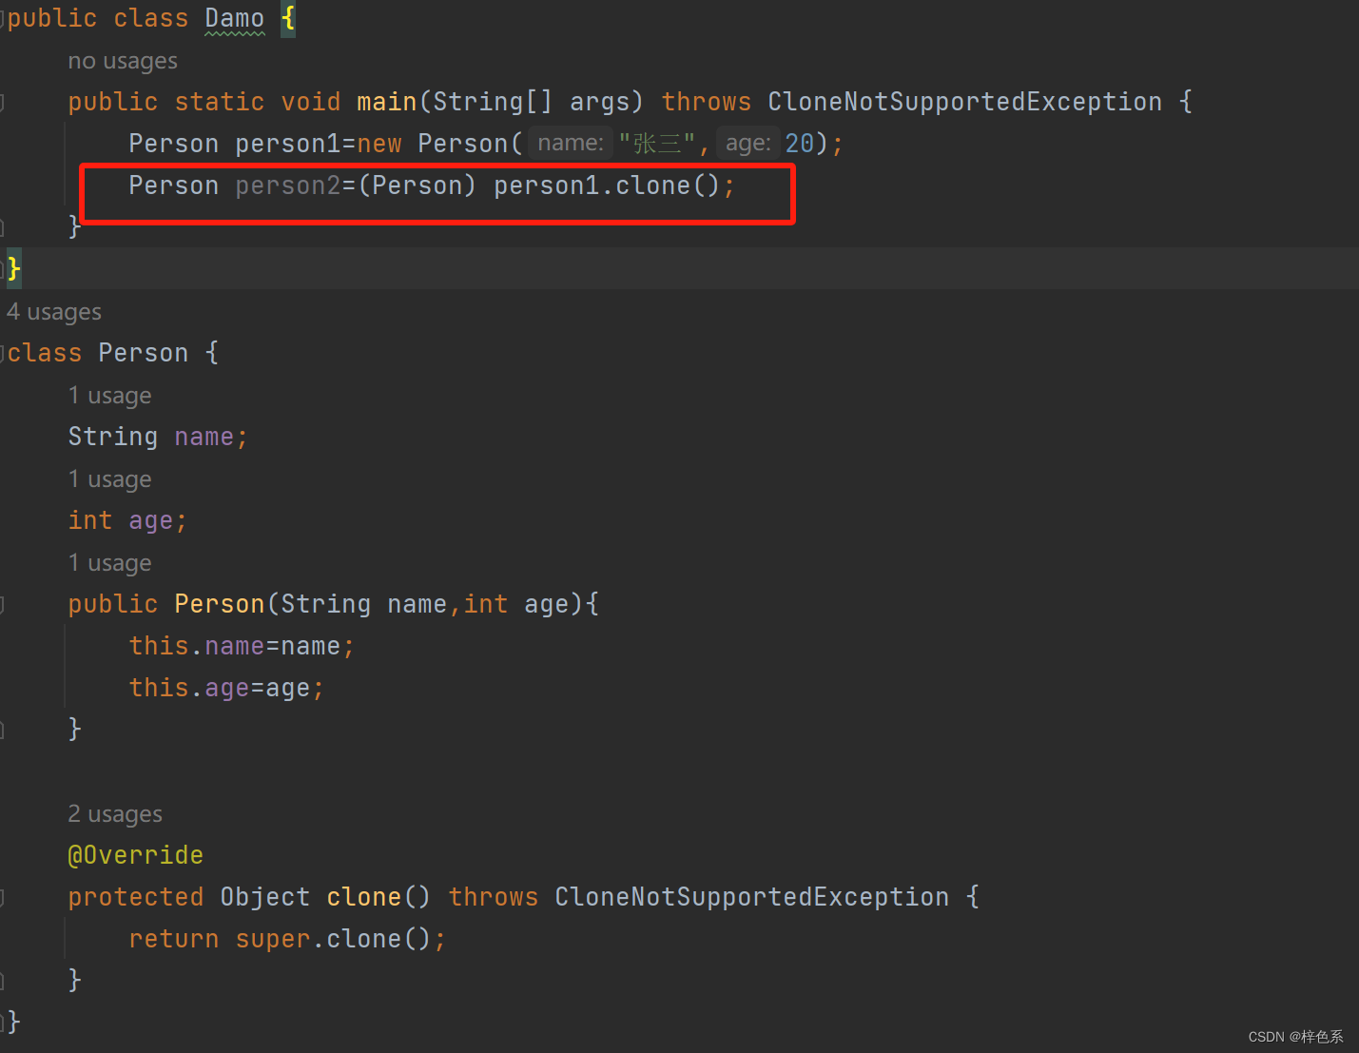
Task: Click the number literal 20
Action: [x=800, y=144]
